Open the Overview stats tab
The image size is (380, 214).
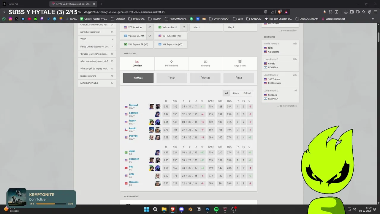pyautogui.click(x=137, y=64)
